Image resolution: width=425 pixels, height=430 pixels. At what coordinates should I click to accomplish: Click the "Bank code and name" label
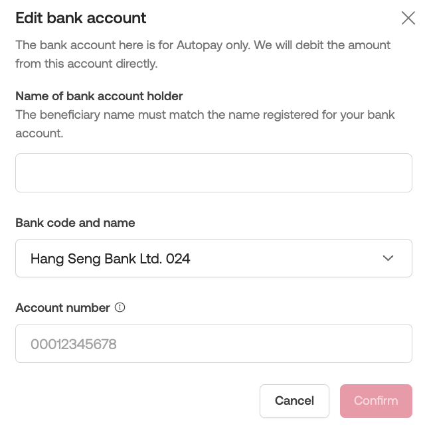coord(75,223)
